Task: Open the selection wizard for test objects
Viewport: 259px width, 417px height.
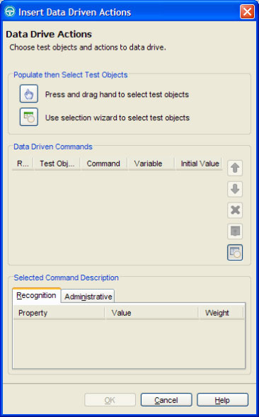Action: [x=29, y=117]
